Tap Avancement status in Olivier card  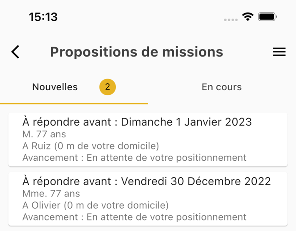[134, 217]
